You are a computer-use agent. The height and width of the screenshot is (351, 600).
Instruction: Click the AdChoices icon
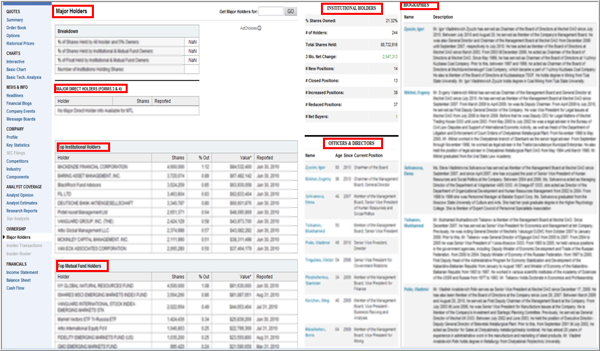point(259,28)
